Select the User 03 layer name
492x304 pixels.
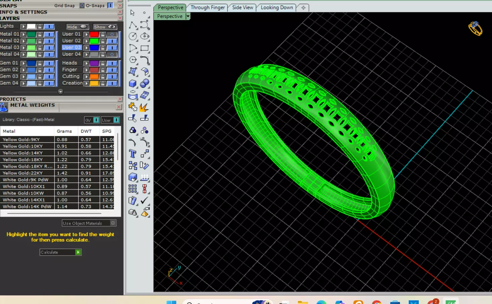tap(72, 48)
